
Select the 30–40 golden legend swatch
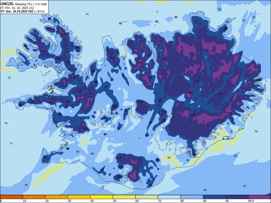[x=79, y=197]
